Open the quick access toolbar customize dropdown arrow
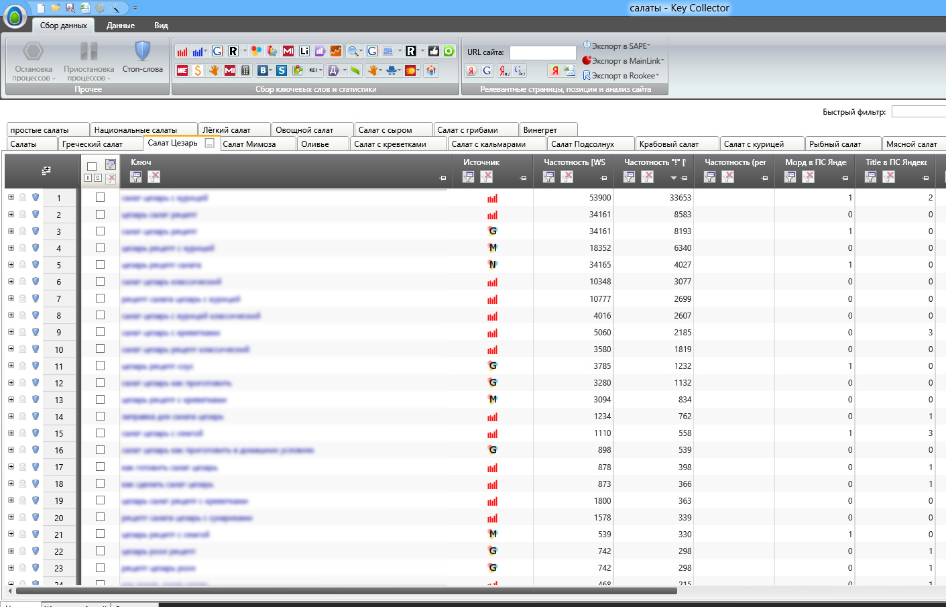 coord(135,8)
